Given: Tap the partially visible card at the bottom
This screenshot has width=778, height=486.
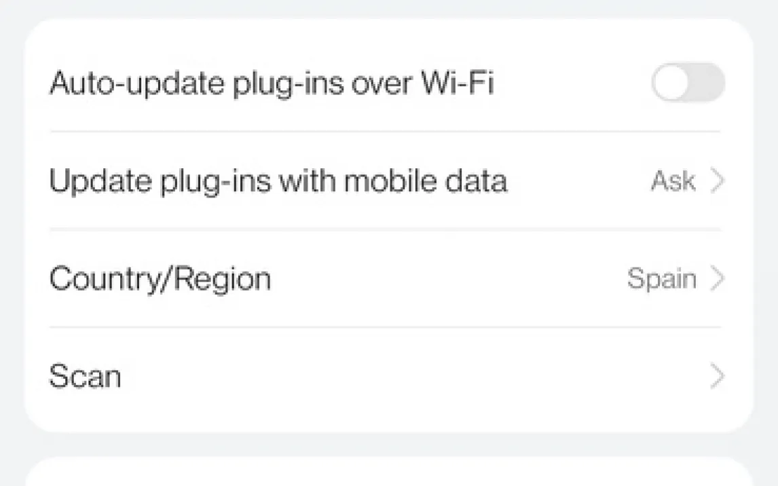Looking at the screenshot, I should [389, 473].
